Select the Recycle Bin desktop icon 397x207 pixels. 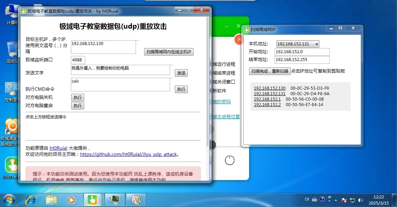pyautogui.click(x=12, y=53)
